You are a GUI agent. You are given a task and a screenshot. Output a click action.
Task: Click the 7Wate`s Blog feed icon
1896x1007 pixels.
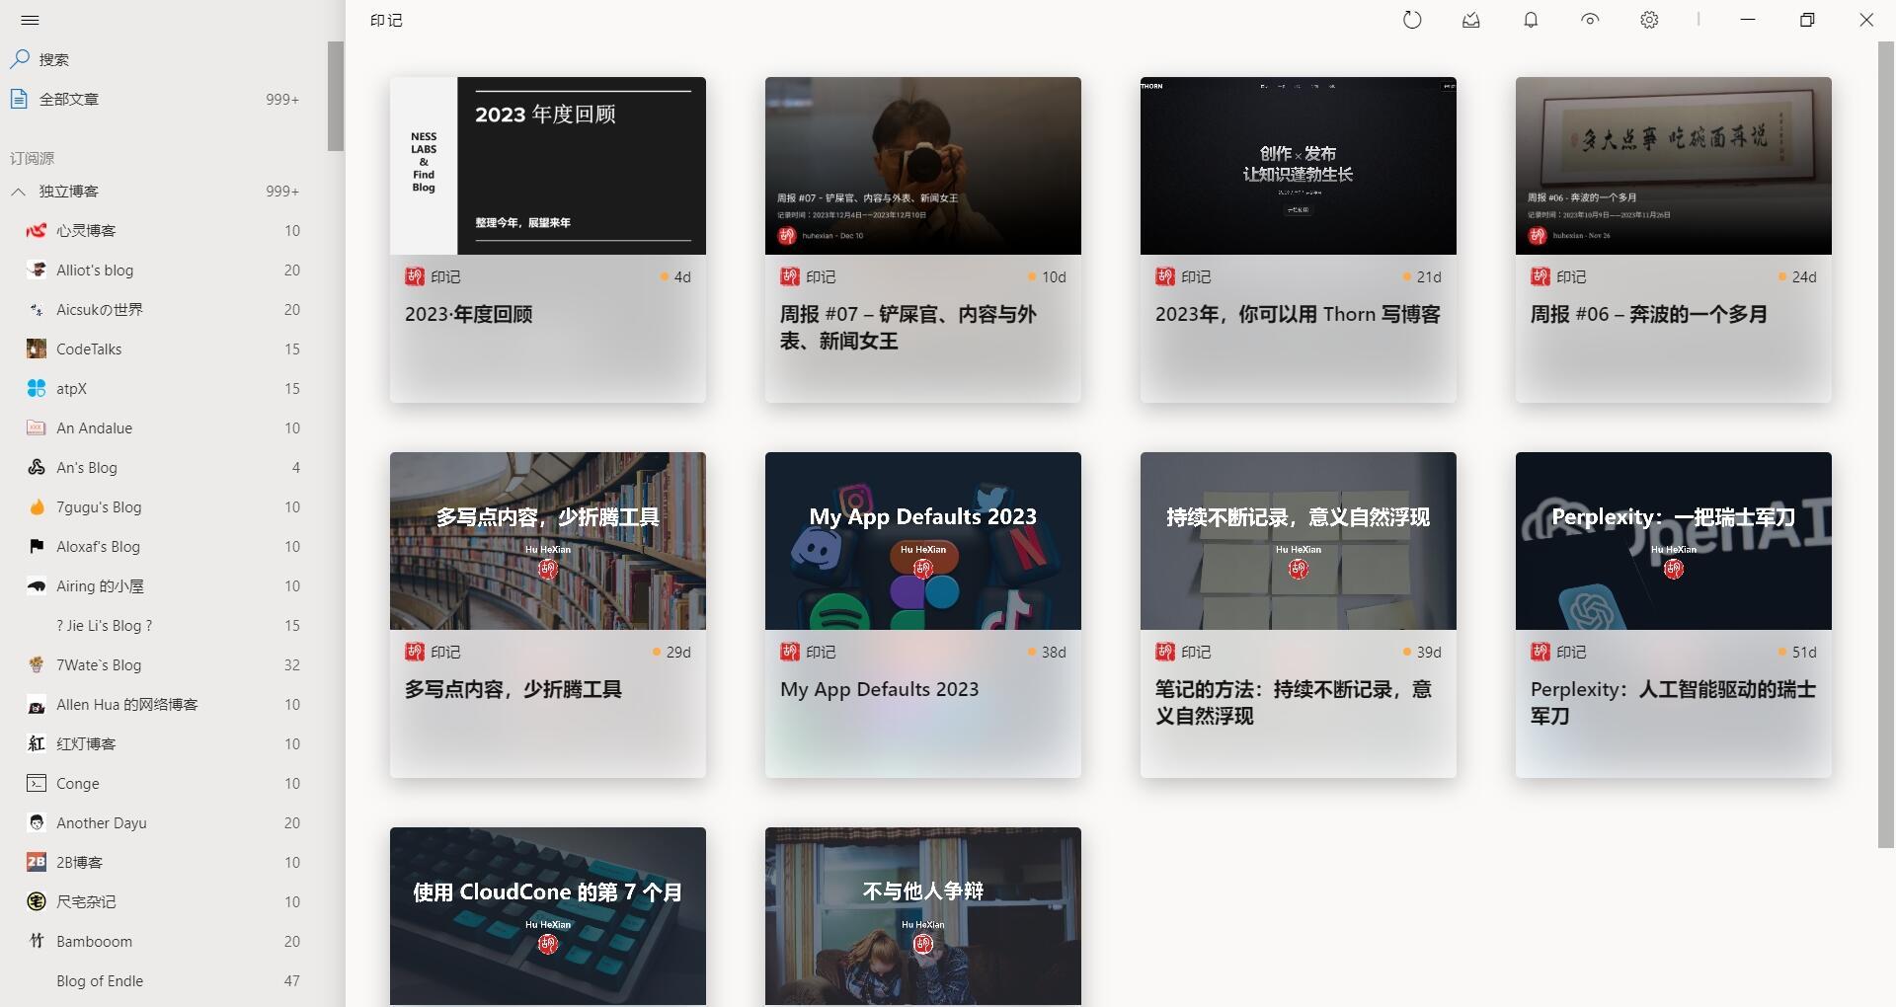pyautogui.click(x=37, y=665)
